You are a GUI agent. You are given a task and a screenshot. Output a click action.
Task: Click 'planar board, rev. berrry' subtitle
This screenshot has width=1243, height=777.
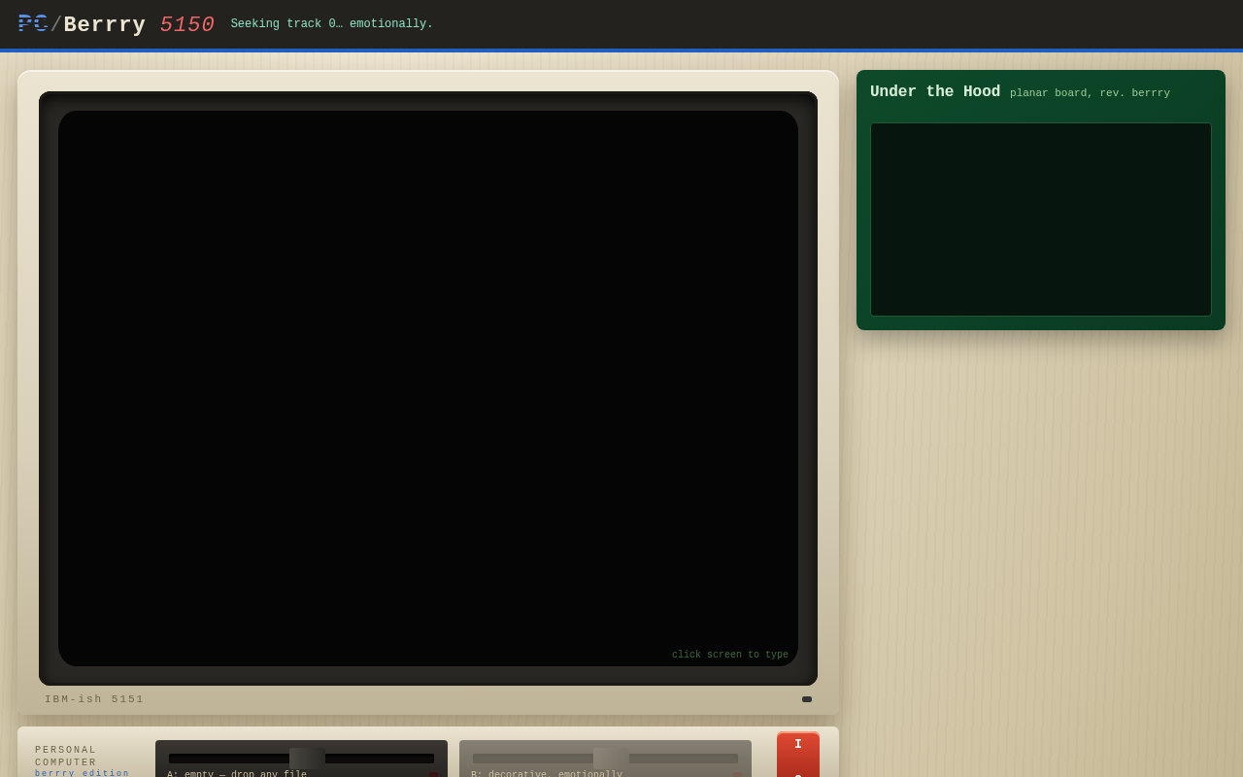pyautogui.click(x=1090, y=93)
